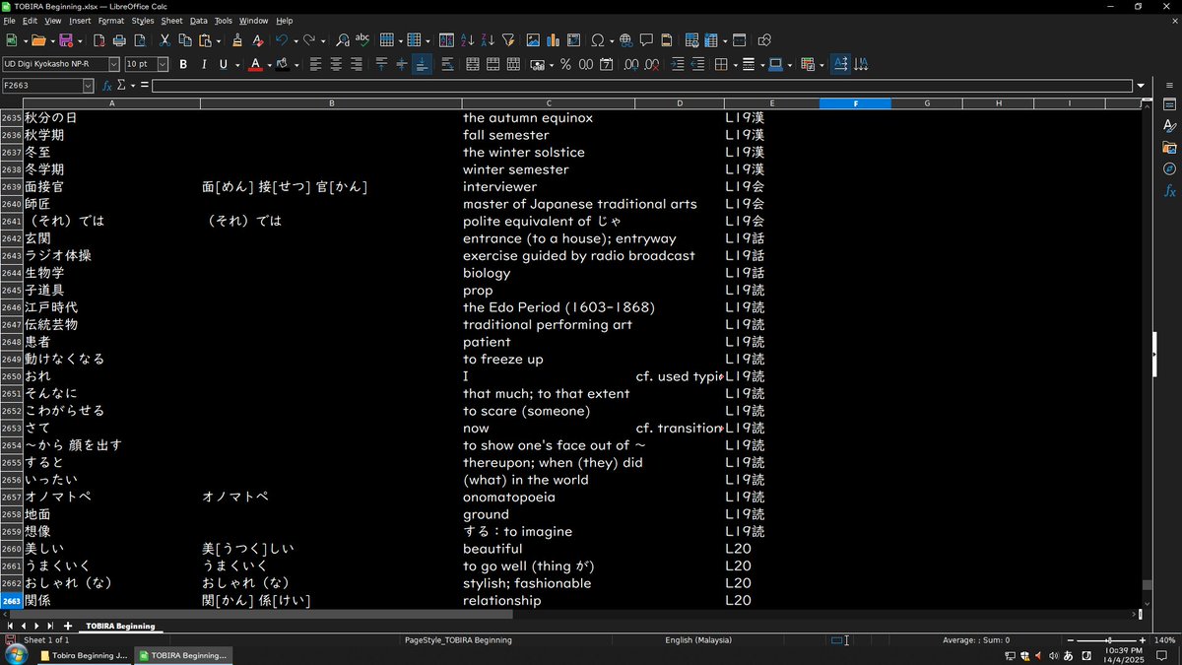Viewport: 1182px width, 665px height.
Task: Toggle Wrap Text
Action: pyautogui.click(x=448, y=64)
